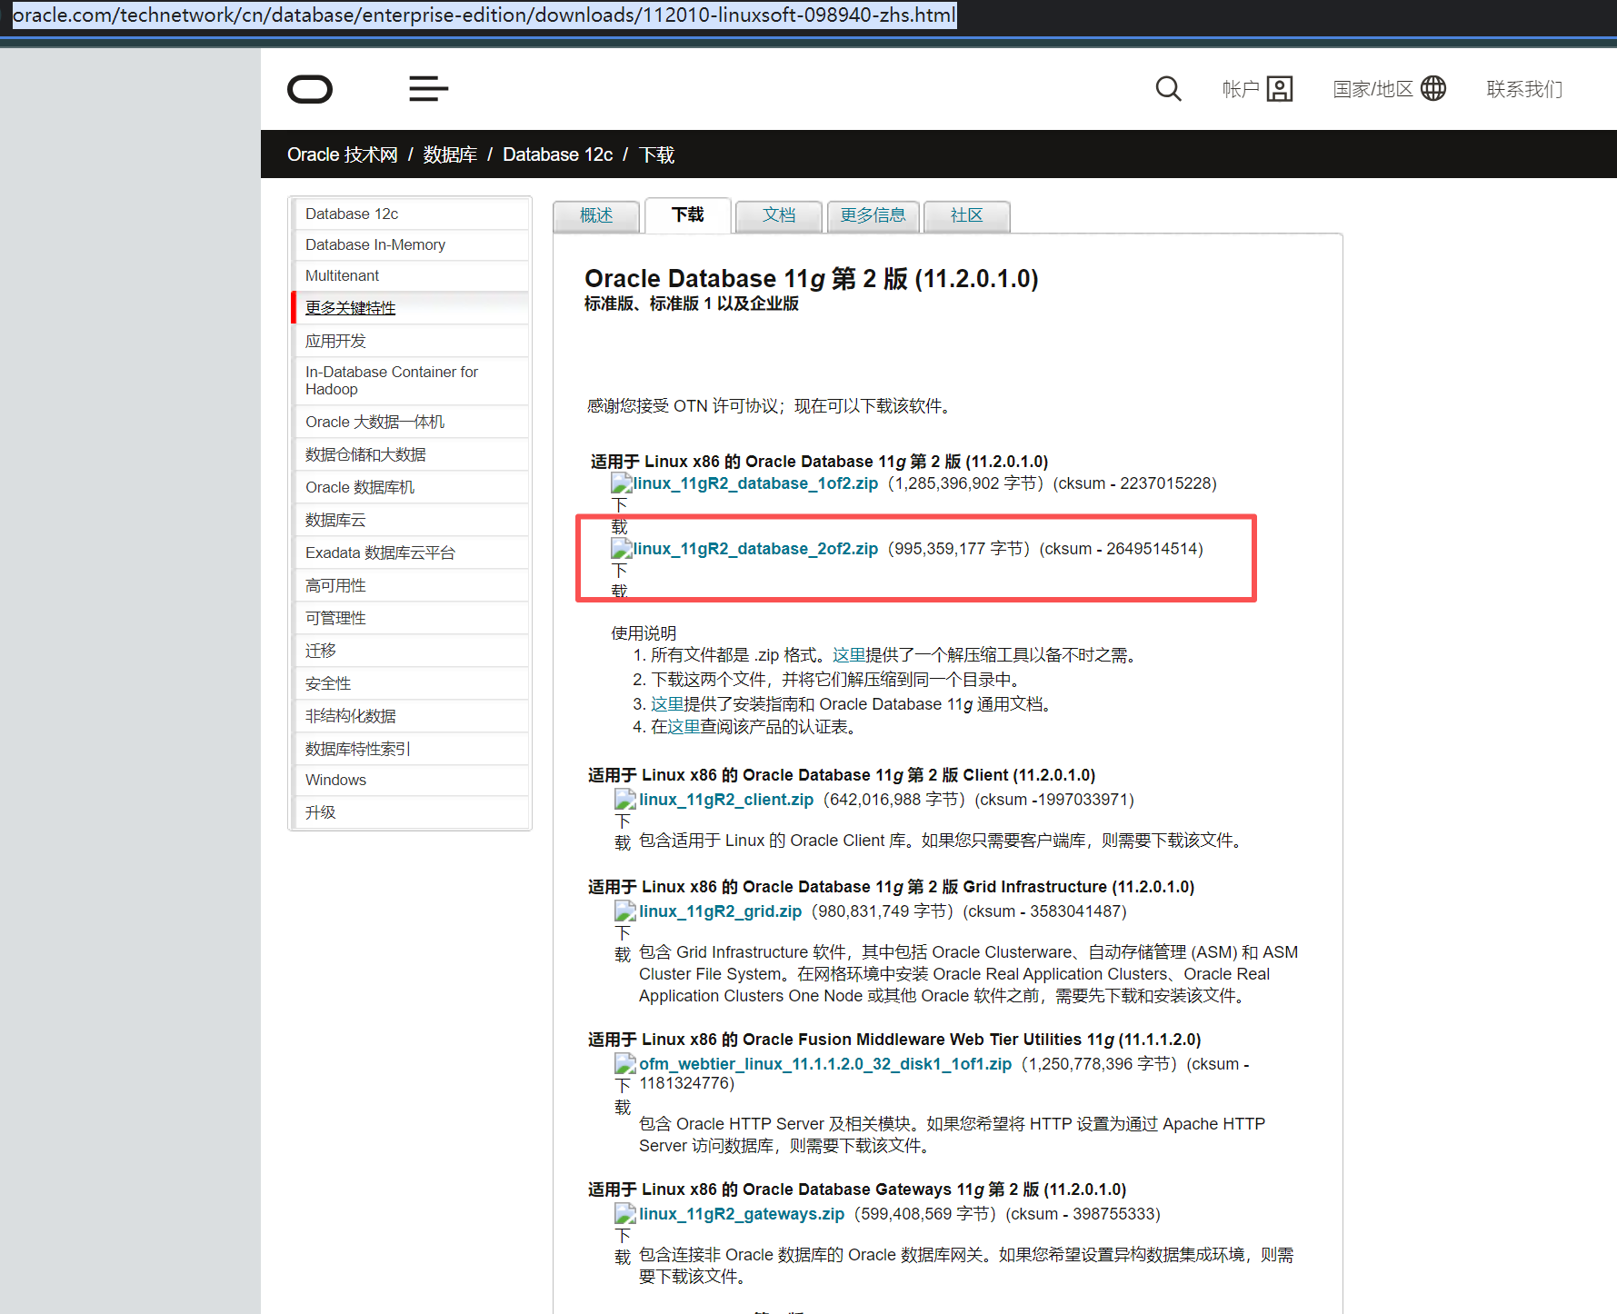
Task: Open the hamburger navigation menu
Action: 428,89
